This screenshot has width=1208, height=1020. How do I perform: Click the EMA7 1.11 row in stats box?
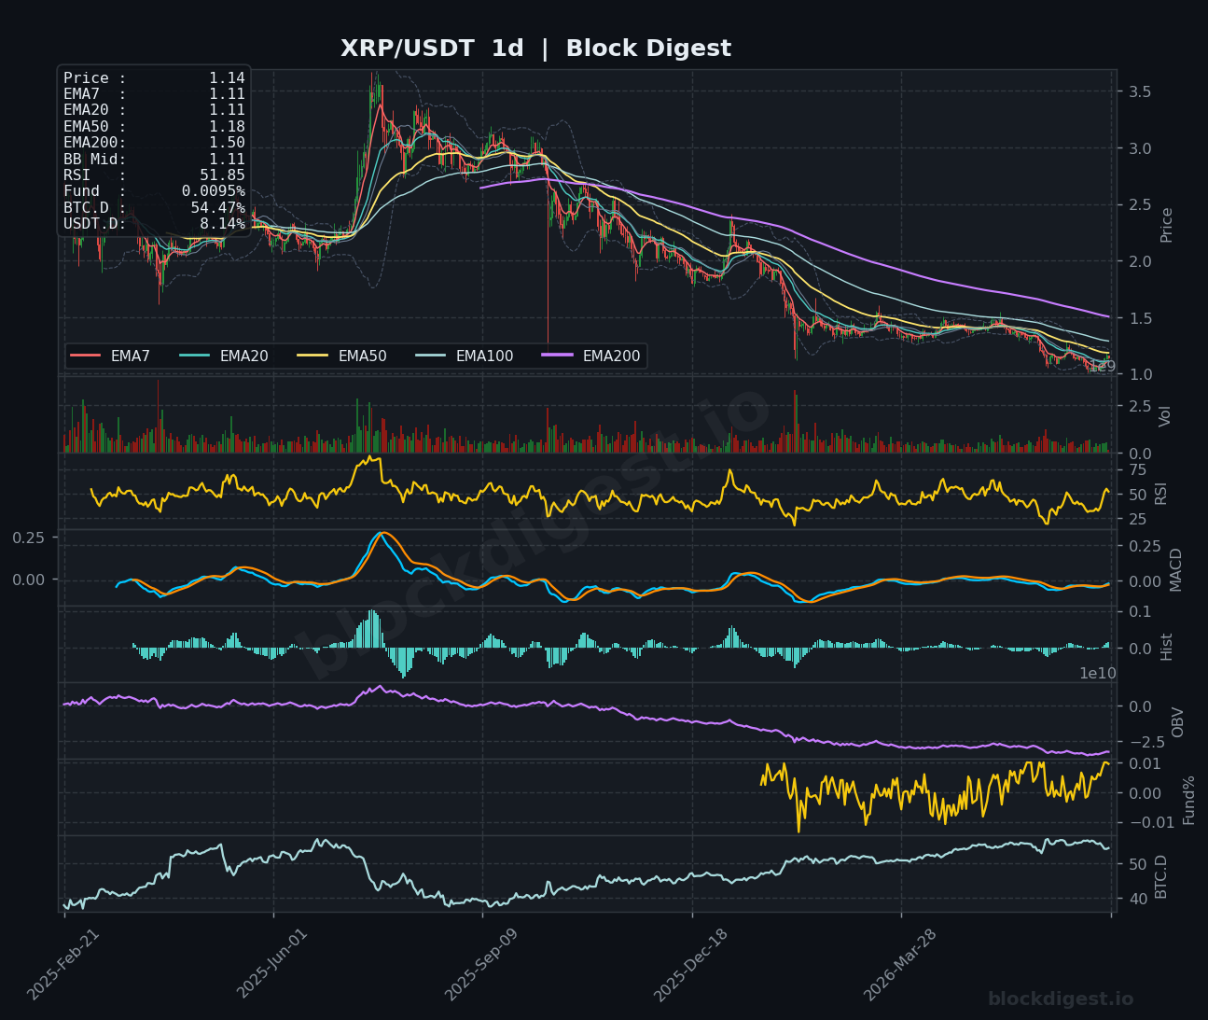click(154, 94)
